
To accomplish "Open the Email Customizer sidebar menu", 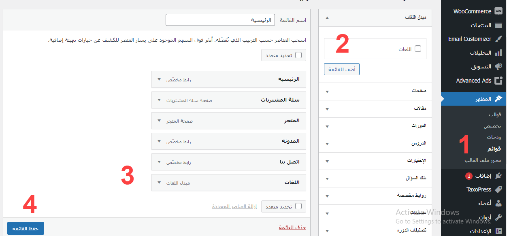I will [474, 39].
